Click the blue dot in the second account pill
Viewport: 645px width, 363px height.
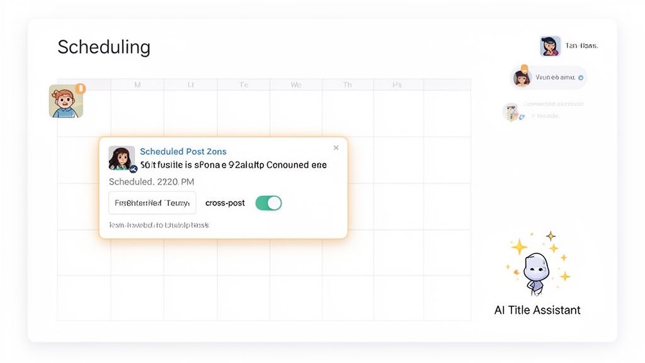click(581, 78)
